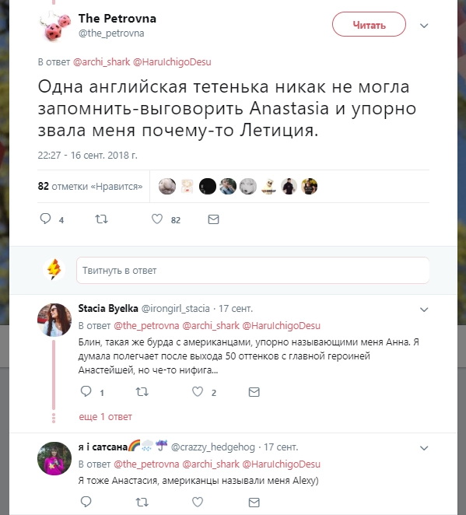Send the main tweet via direct message
Screen dimensions: 466x515
tap(213, 219)
